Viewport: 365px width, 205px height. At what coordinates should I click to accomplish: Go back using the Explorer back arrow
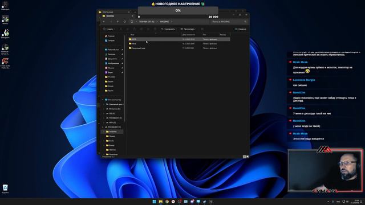click(104, 22)
